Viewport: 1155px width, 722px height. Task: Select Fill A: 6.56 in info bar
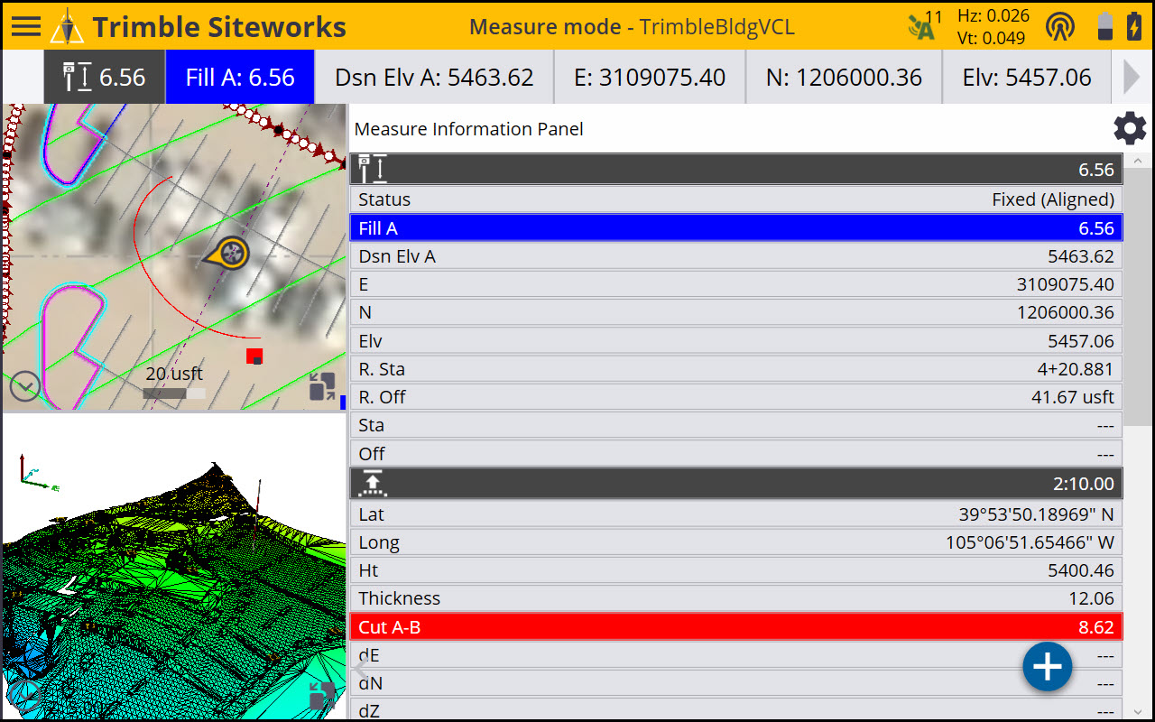pos(240,77)
